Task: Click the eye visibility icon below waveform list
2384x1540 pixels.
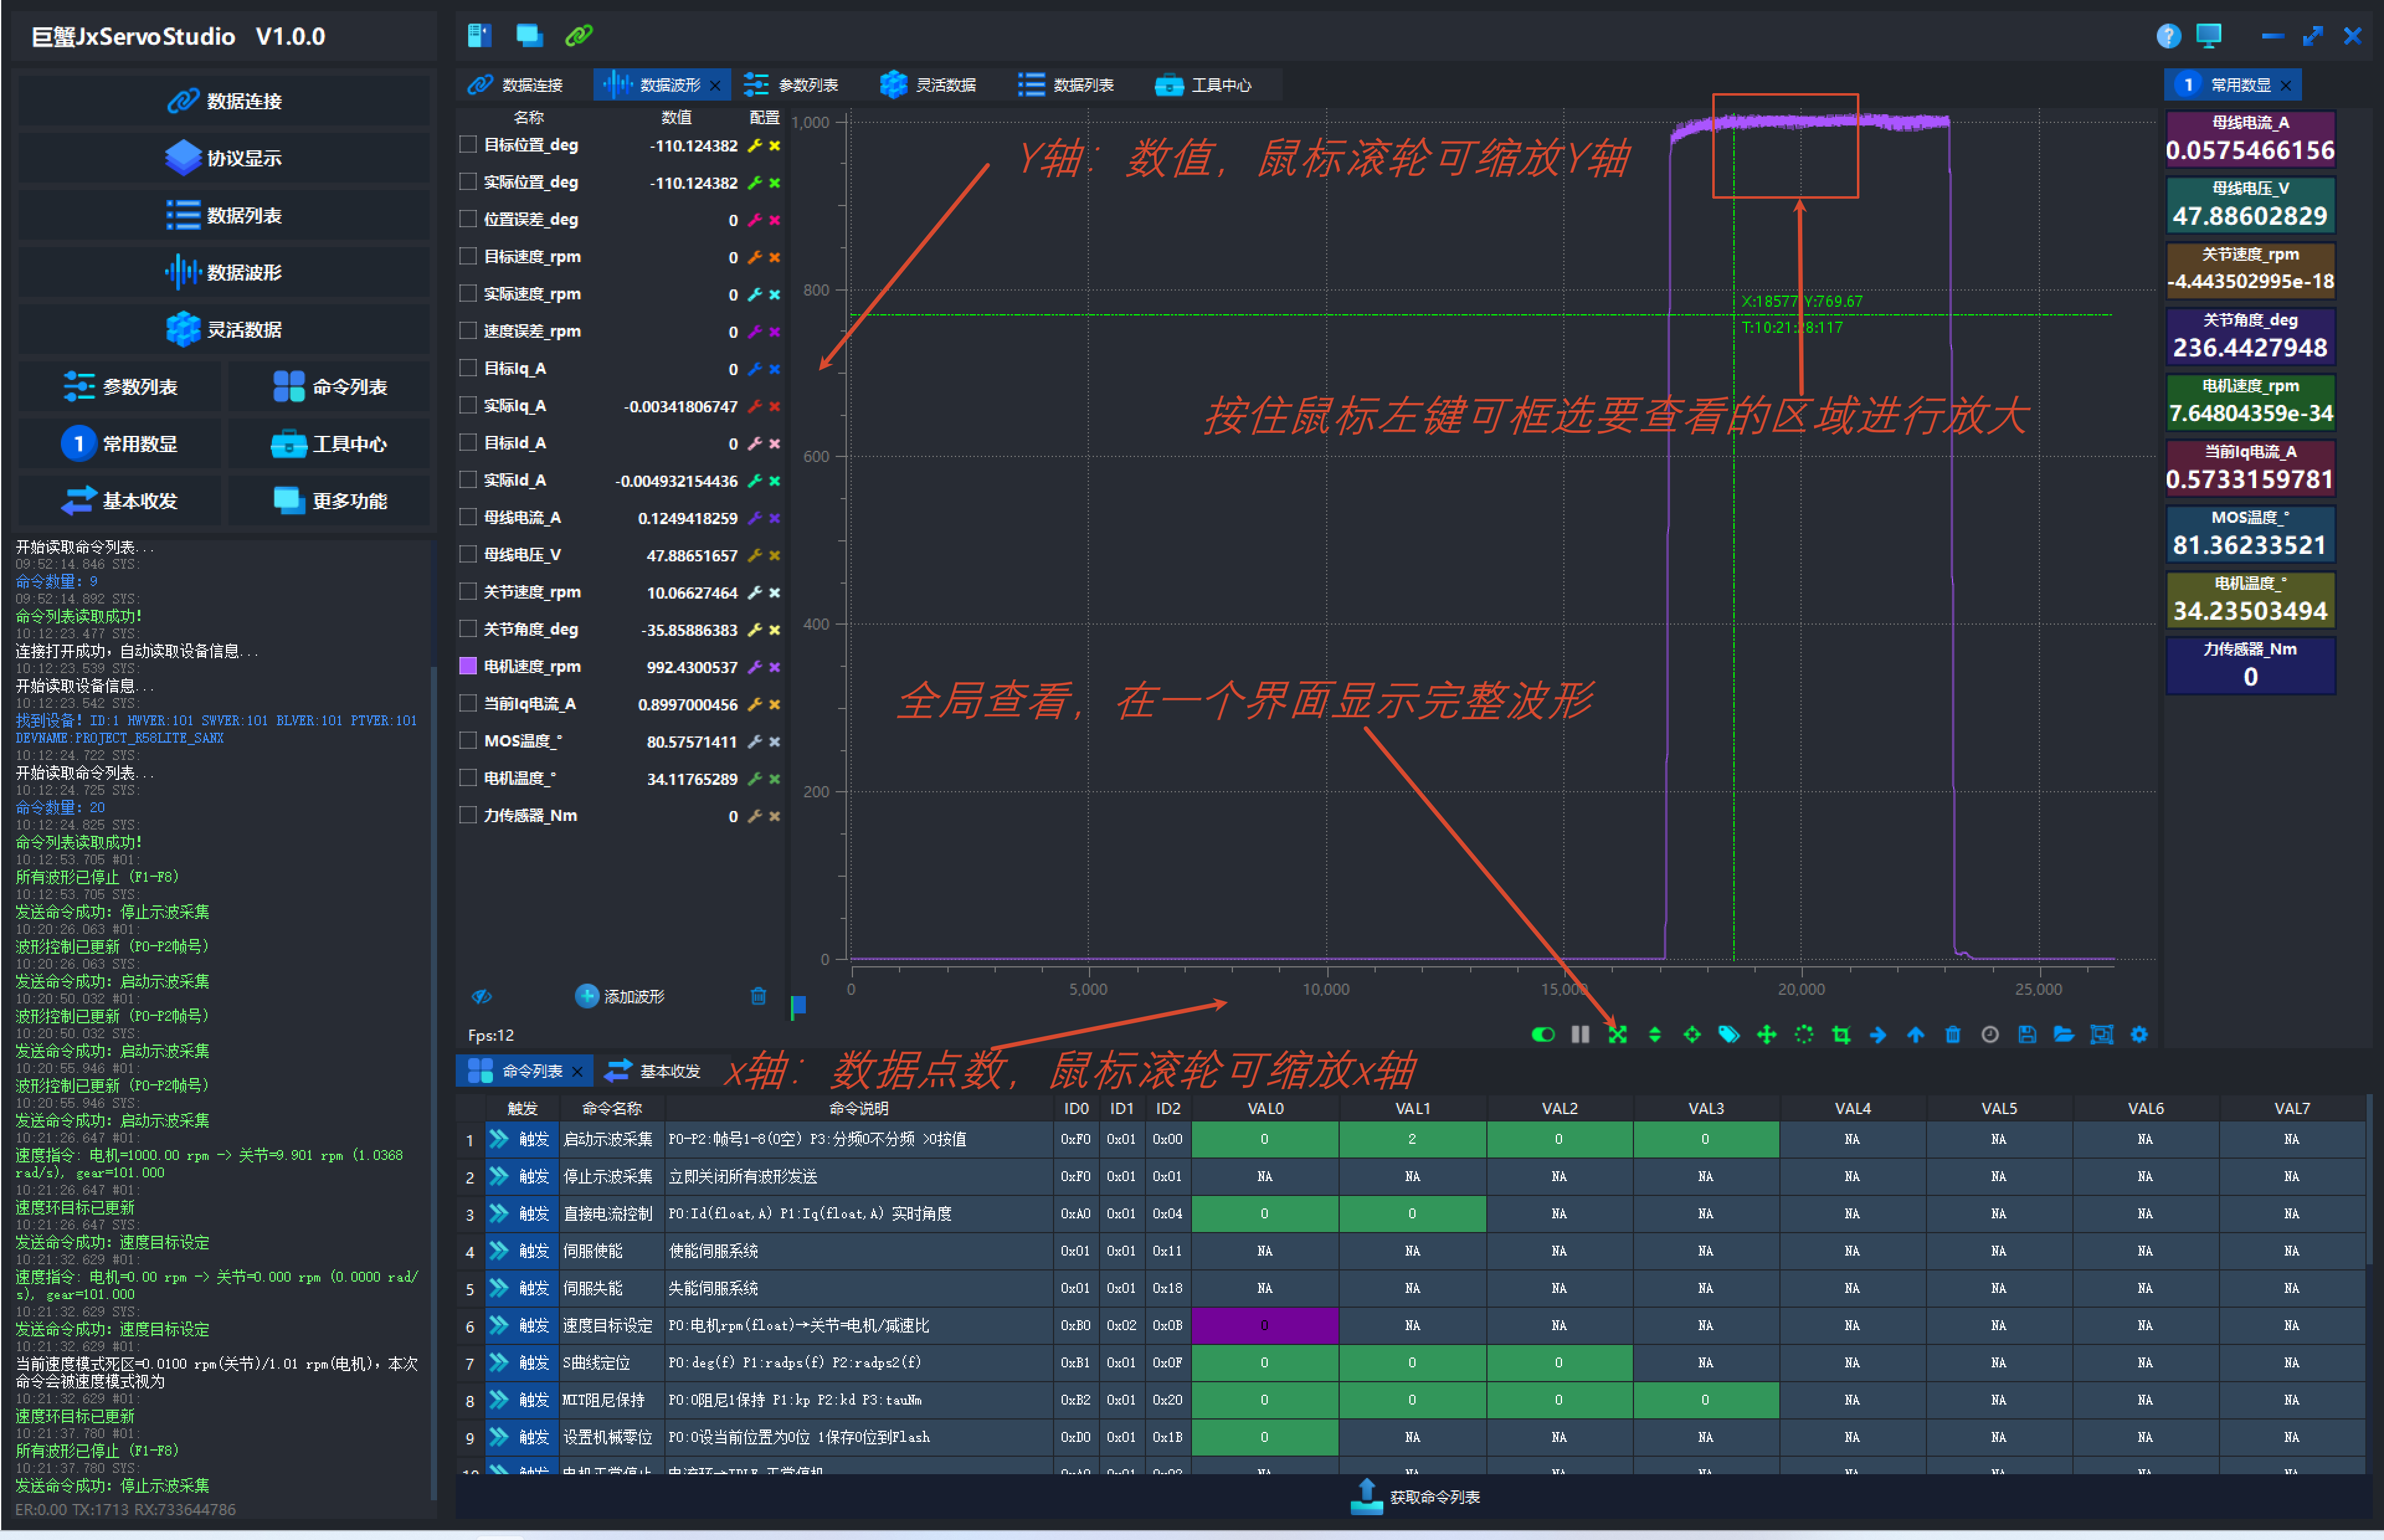Action: (482, 996)
